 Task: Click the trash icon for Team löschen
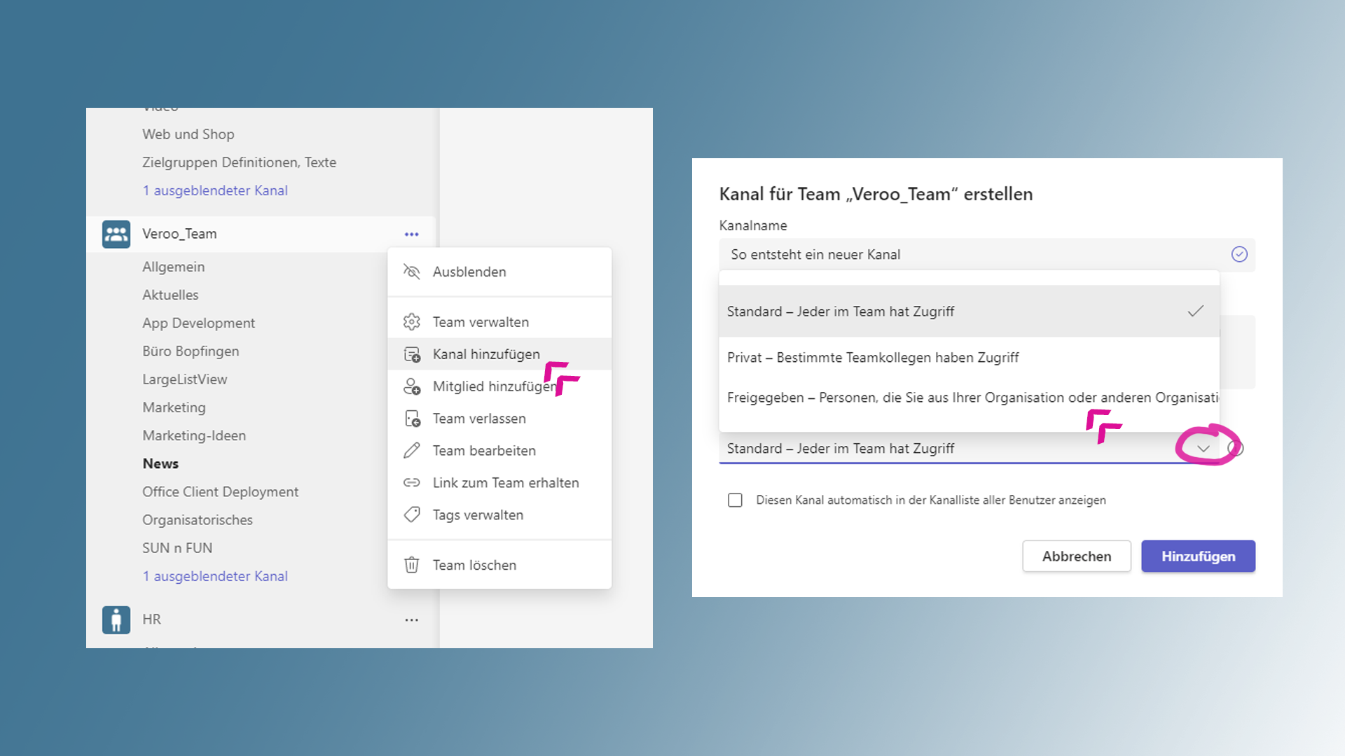pyautogui.click(x=412, y=565)
